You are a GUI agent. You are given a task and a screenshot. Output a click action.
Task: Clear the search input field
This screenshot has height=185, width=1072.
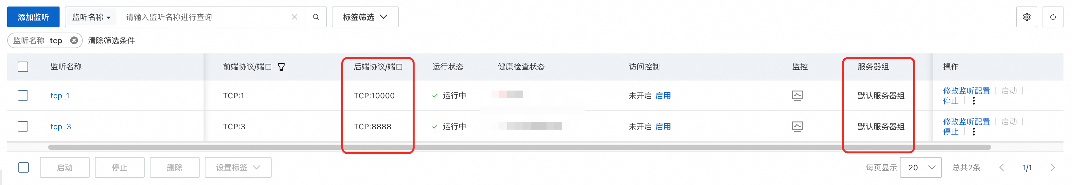[294, 17]
